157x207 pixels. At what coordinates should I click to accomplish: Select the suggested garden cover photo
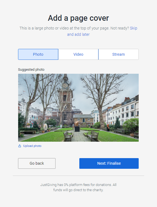coord(78,108)
